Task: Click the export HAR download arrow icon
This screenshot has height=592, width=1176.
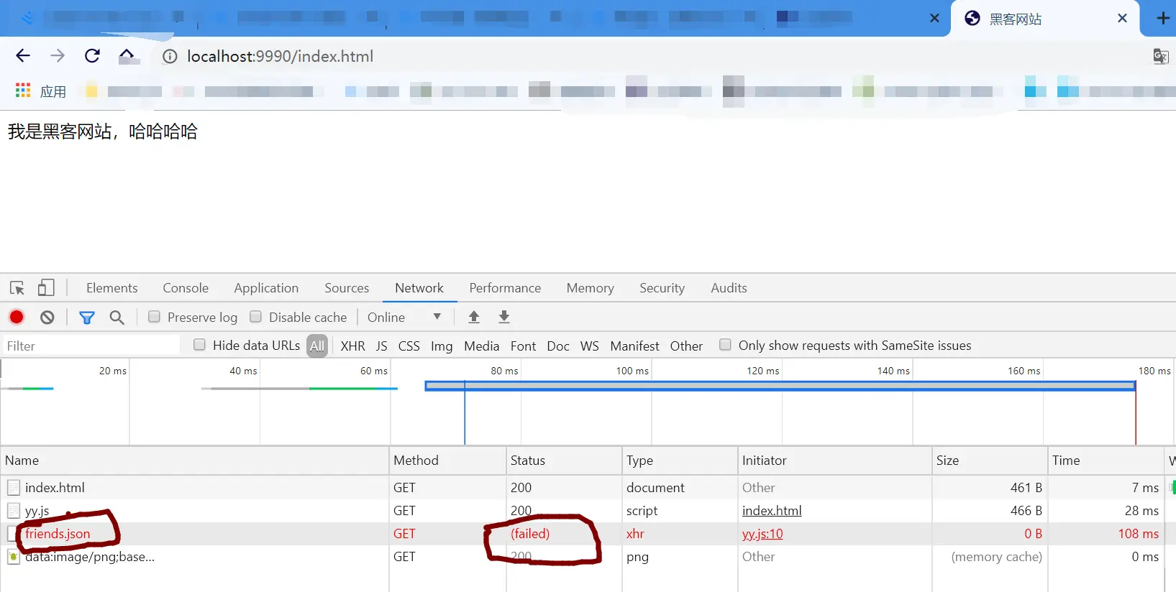Action: click(504, 317)
